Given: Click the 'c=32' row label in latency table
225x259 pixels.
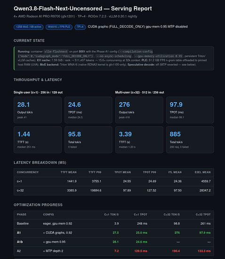Looking at the screenshot, I should point(20,191).
